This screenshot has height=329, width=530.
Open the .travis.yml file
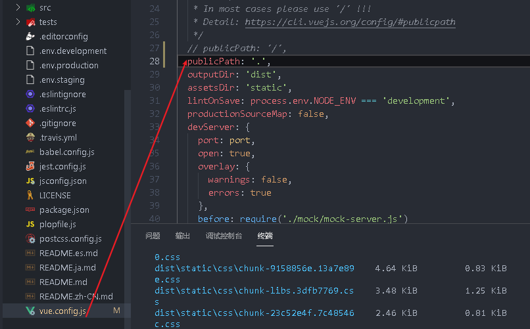point(58,138)
